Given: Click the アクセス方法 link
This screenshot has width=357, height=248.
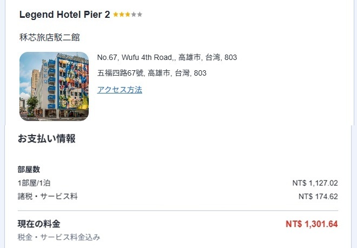Looking at the screenshot, I should coord(120,90).
